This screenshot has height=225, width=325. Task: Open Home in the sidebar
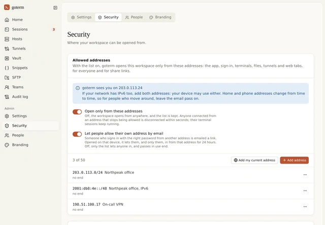(x=30, y=20)
